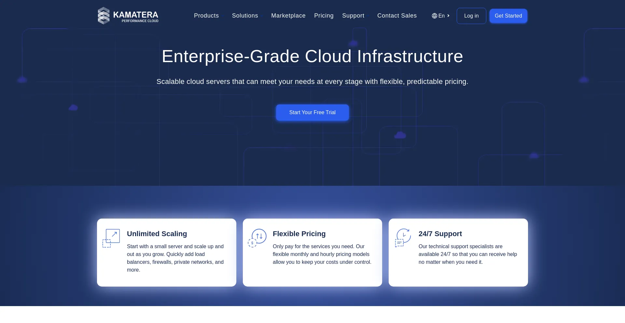The width and height of the screenshot is (625, 323).
Task: Select the Flexible Pricing card title
Action: pyautogui.click(x=299, y=234)
